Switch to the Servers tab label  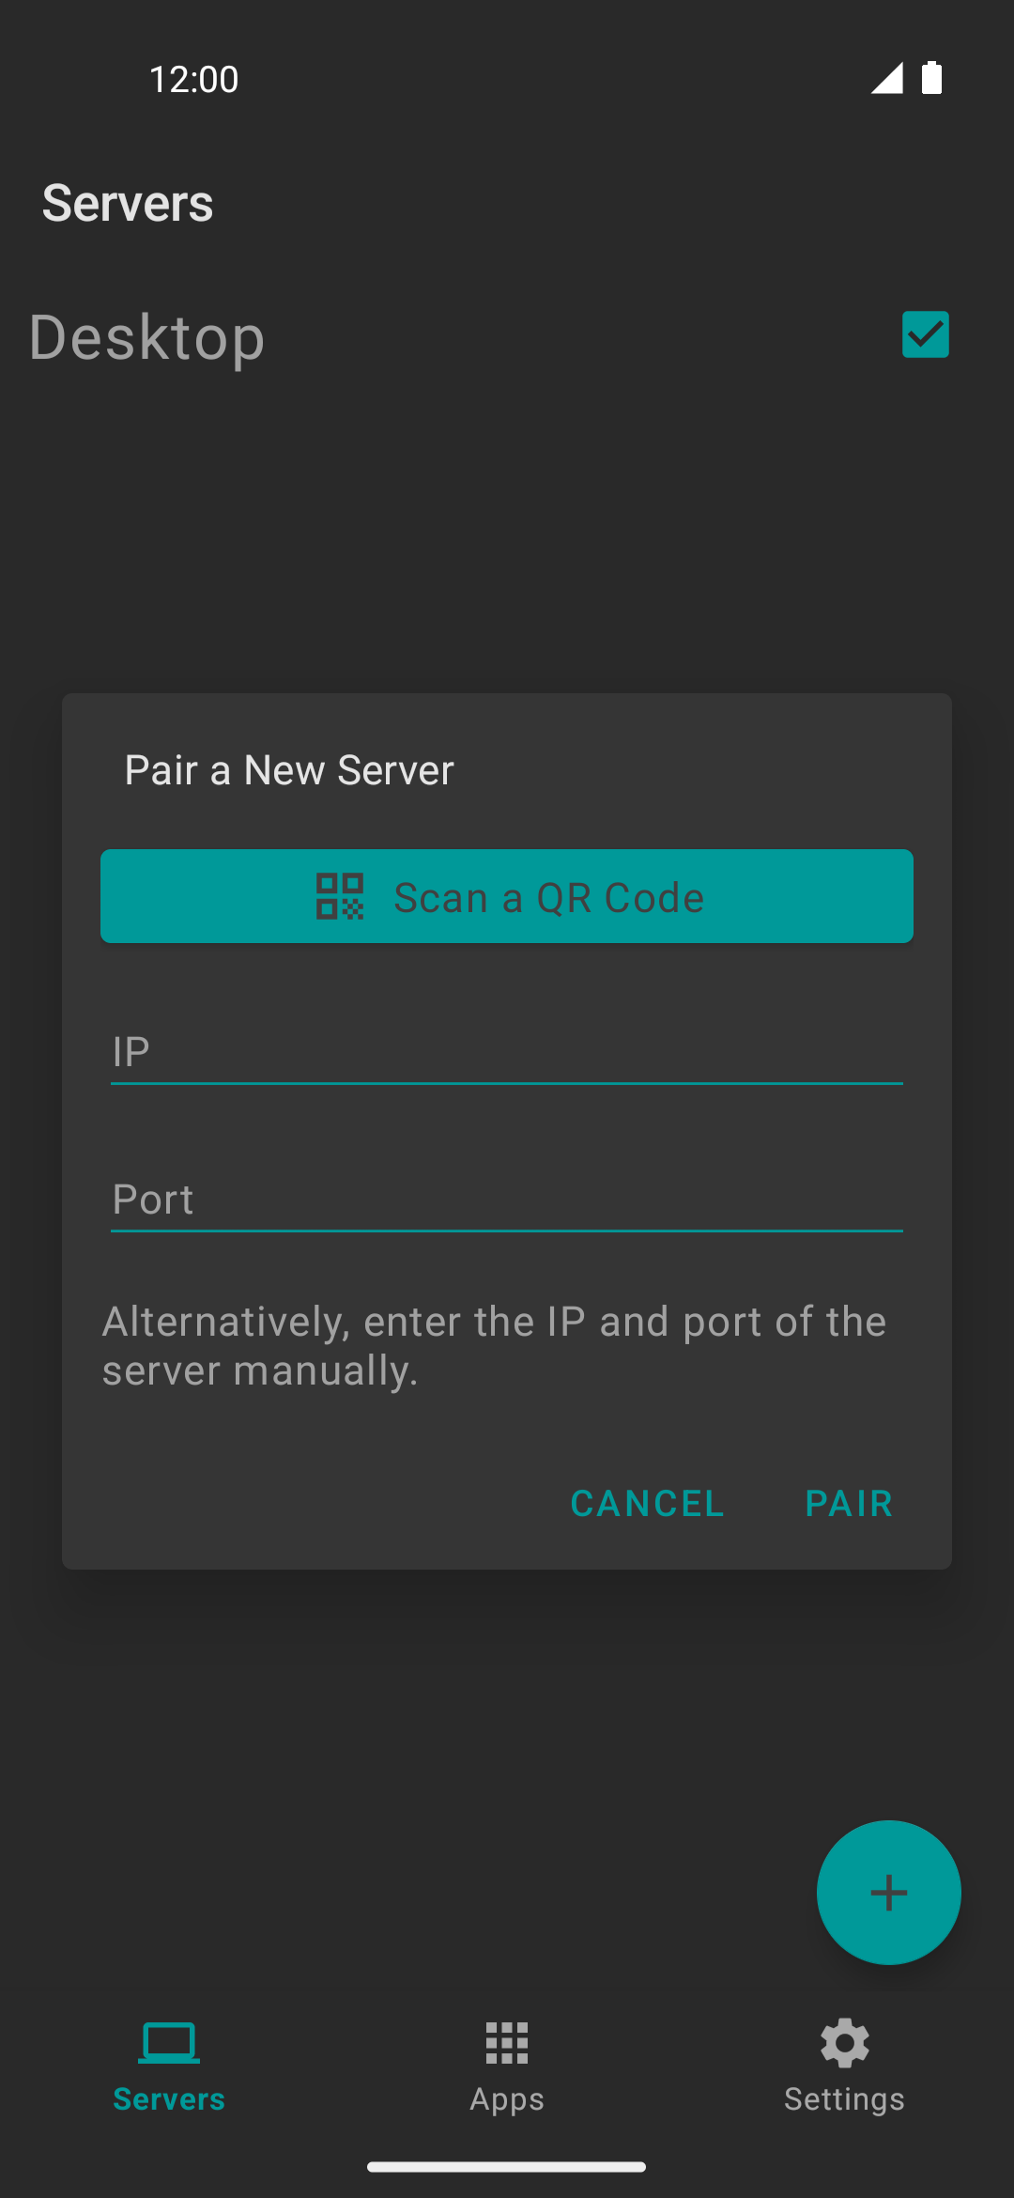pos(169,2099)
